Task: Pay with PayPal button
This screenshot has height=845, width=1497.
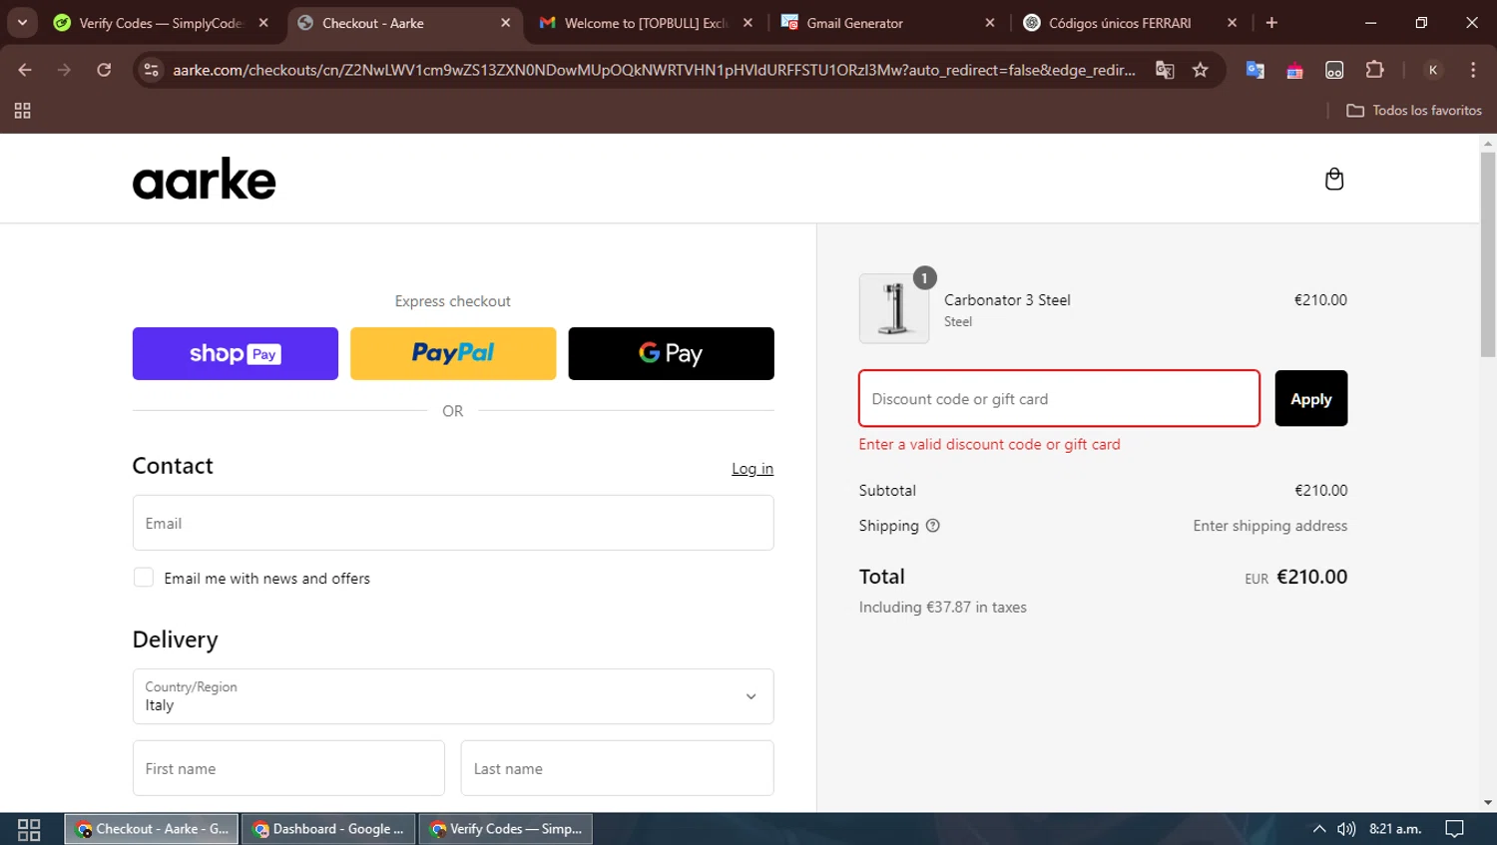Action: pyautogui.click(x=453, y=353)
